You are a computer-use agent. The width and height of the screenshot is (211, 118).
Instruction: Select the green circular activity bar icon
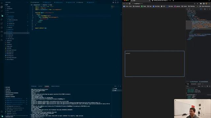tap(2, 16)
